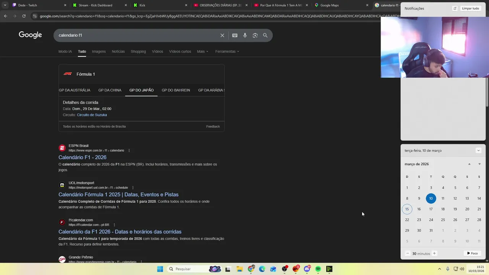Open the taskbar clock showing 15:21
This screenshot has height=275, width=489.
[x=477, y=269]
